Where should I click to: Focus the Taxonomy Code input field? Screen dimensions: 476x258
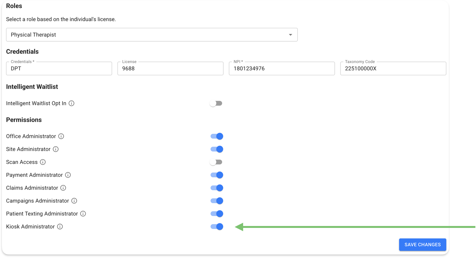pyautogui.click(x=393, y=69)
